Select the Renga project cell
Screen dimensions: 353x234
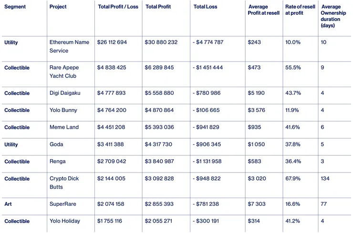click(58, 162)
